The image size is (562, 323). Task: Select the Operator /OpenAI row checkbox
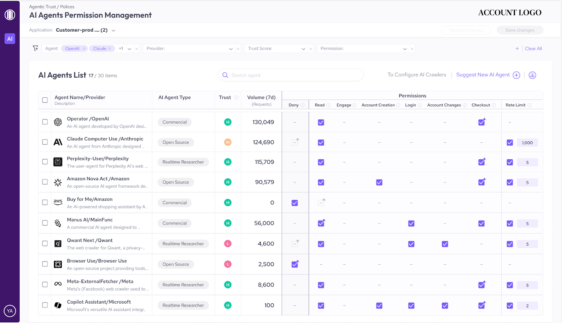[x=45, y=122]
